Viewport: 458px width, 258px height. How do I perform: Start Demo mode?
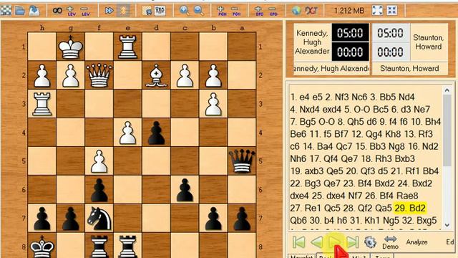click(x=391, y=242)
